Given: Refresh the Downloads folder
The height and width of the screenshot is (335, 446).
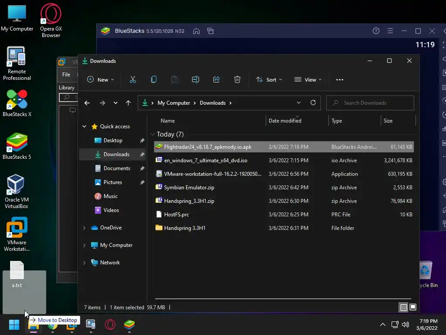Looking at the screenshot, I should [x=313, y=103].
